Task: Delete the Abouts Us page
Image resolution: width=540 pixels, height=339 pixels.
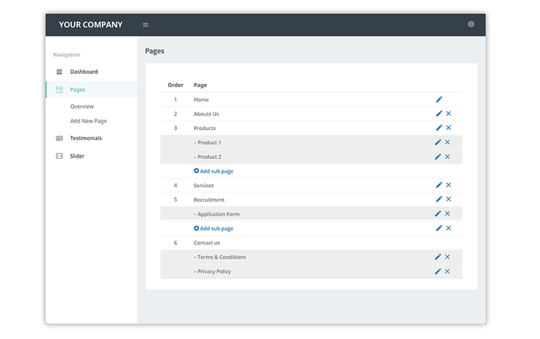Action: (x=448, y=113)
